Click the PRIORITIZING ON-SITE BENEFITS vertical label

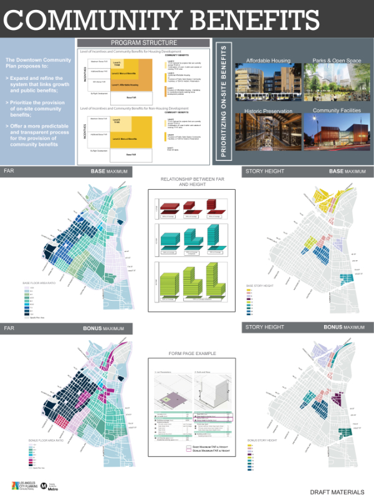223,102
